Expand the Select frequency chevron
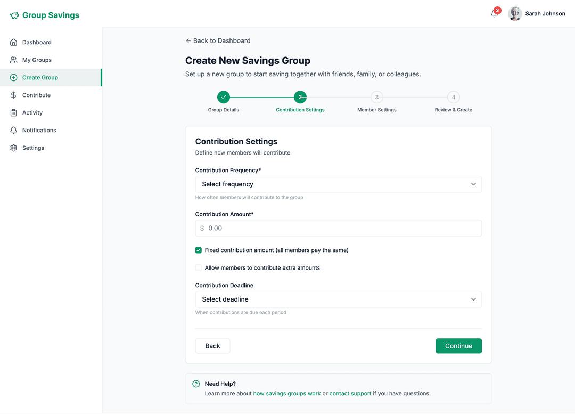The height and width of the screenshot is (414, 575). coord(473,184)
